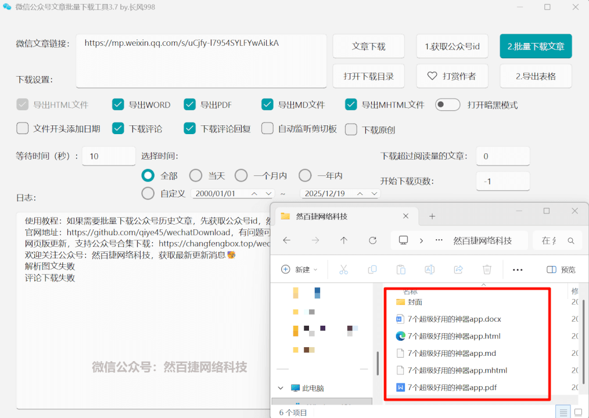Click the 文章下载 button
Viewport: 589px width, 418px height.
[368, 46]
